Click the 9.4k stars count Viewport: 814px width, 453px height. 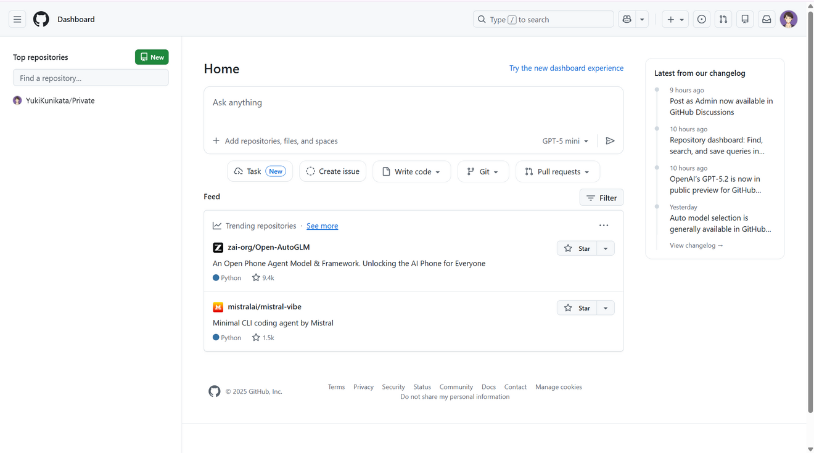coord(263,278)
